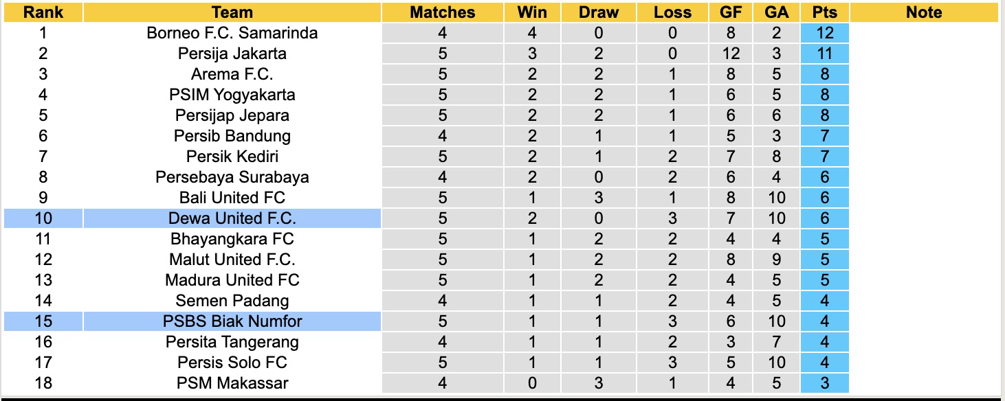The width and height of the screenshot is (1005, 401).
Task: Click Arema F.C. in the standings
Action: coord(232,74)
